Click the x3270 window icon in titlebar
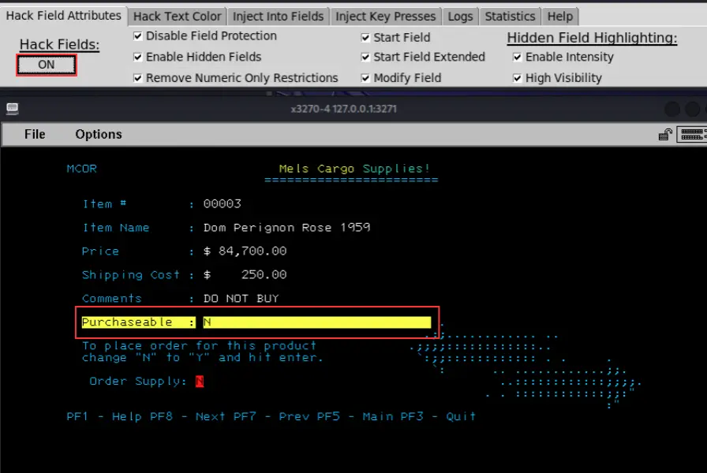The image size is (707, 473). tap(12, 109)
